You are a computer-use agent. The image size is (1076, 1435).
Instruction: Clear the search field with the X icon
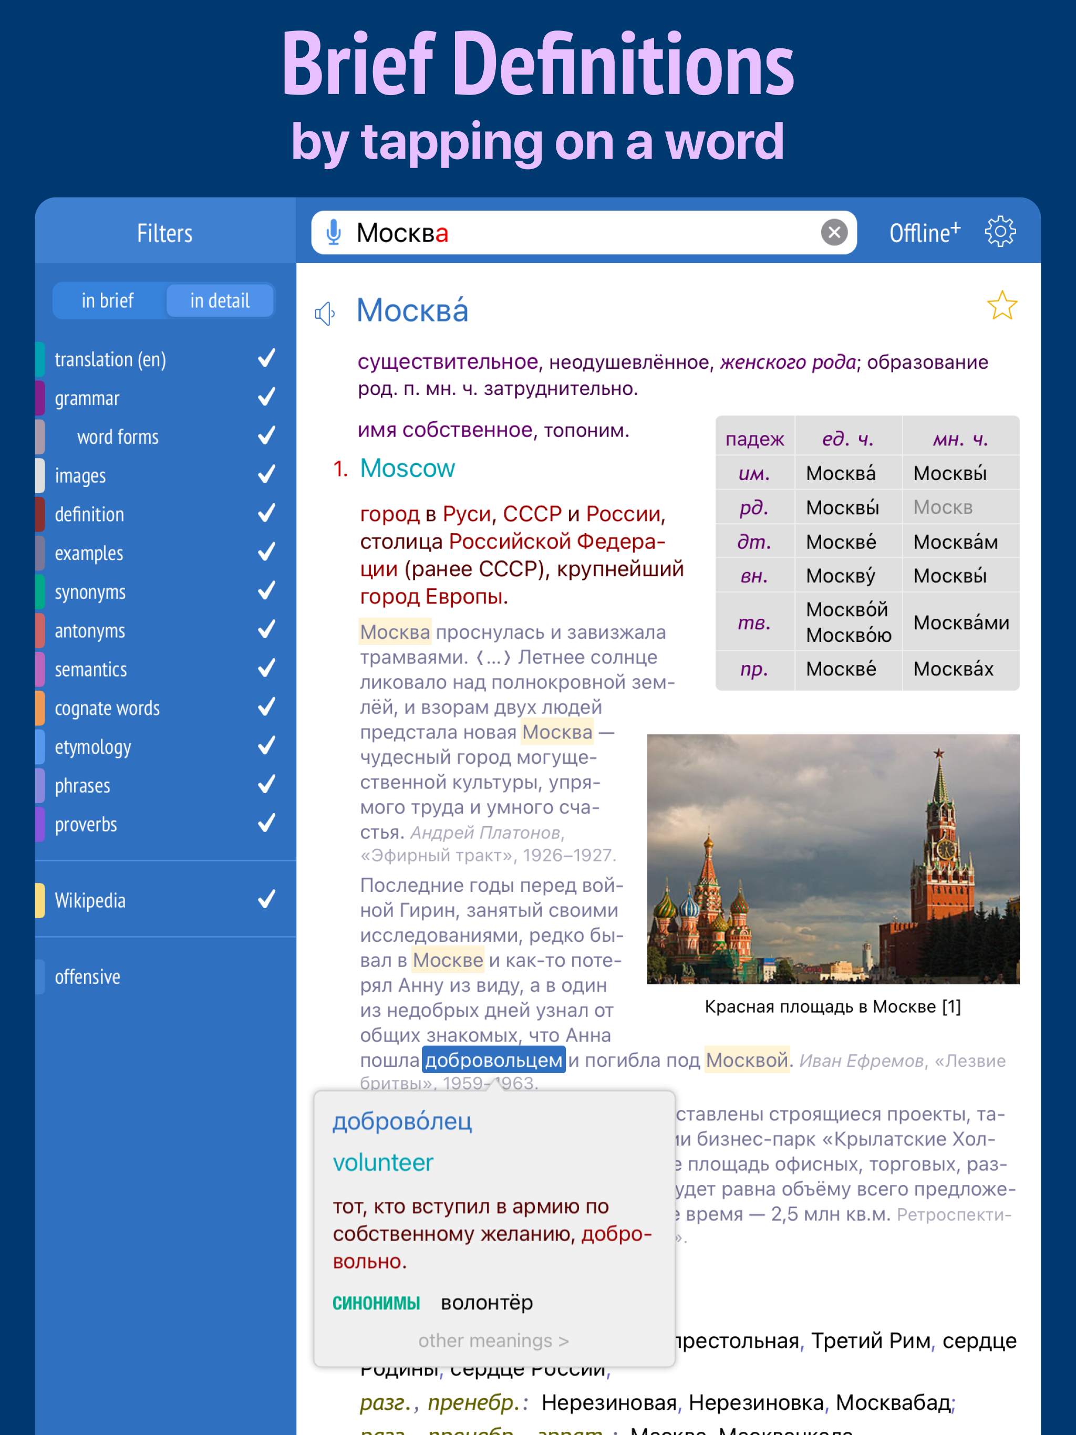[x=834, y=232]
